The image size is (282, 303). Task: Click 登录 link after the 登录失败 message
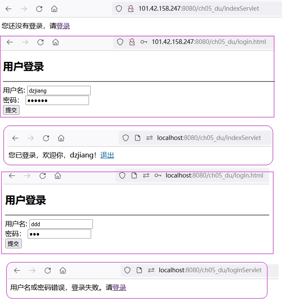(119, 288)
